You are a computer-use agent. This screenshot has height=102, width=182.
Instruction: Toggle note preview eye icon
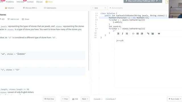point(159,33)
